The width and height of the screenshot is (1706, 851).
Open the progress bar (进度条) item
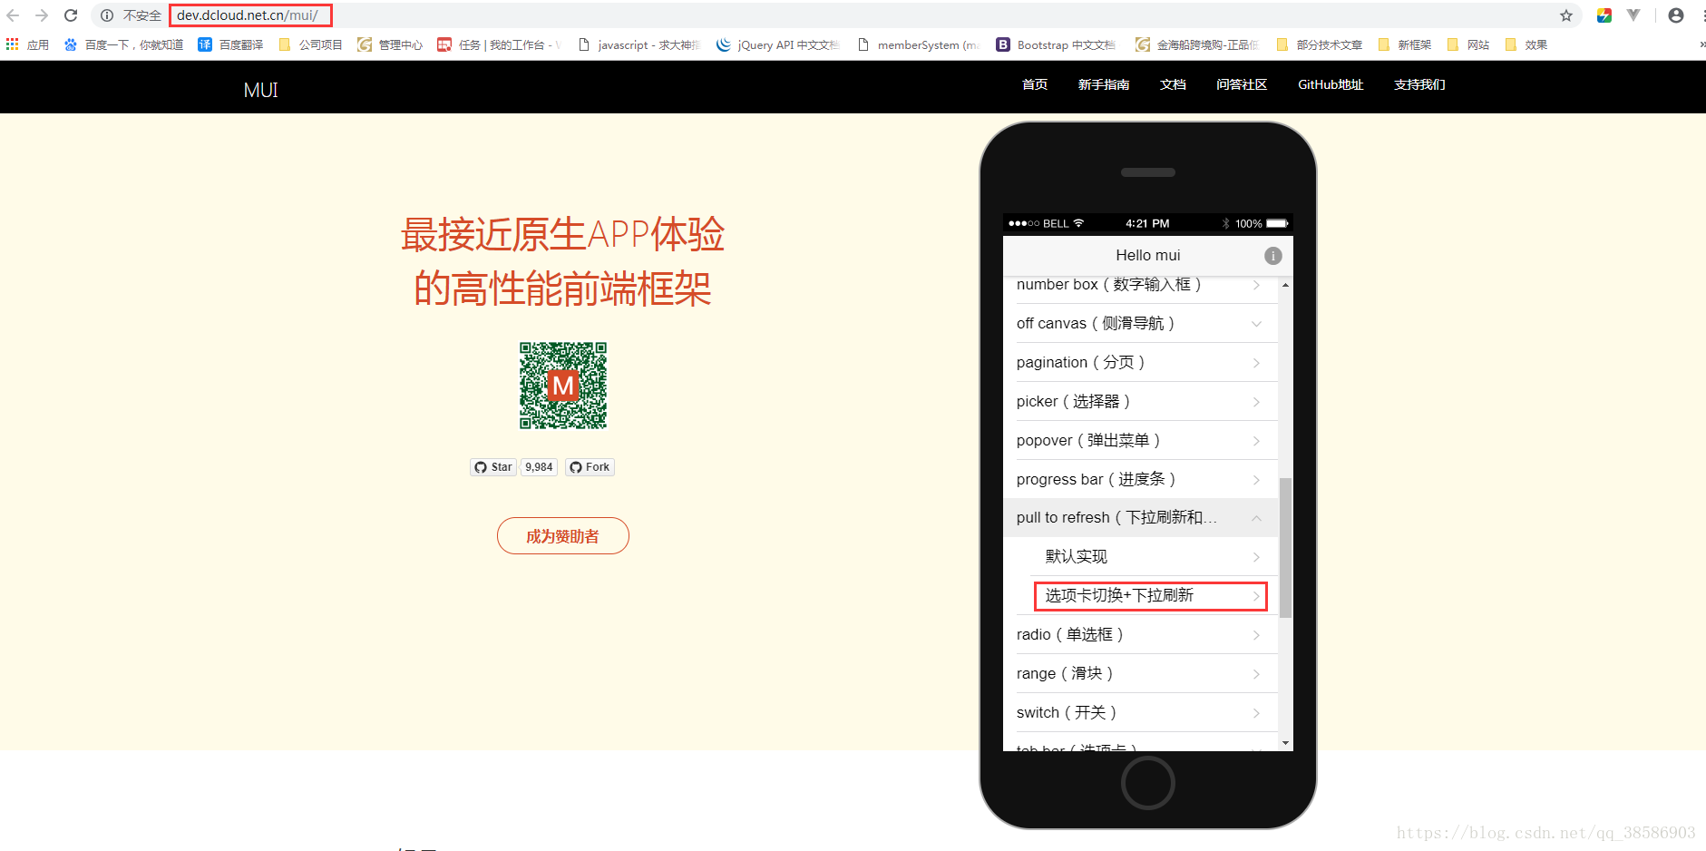tap(1140, 479)
